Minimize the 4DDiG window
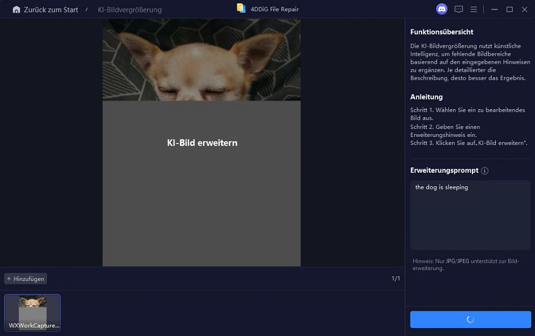535x336 pixels. (494, 10)
